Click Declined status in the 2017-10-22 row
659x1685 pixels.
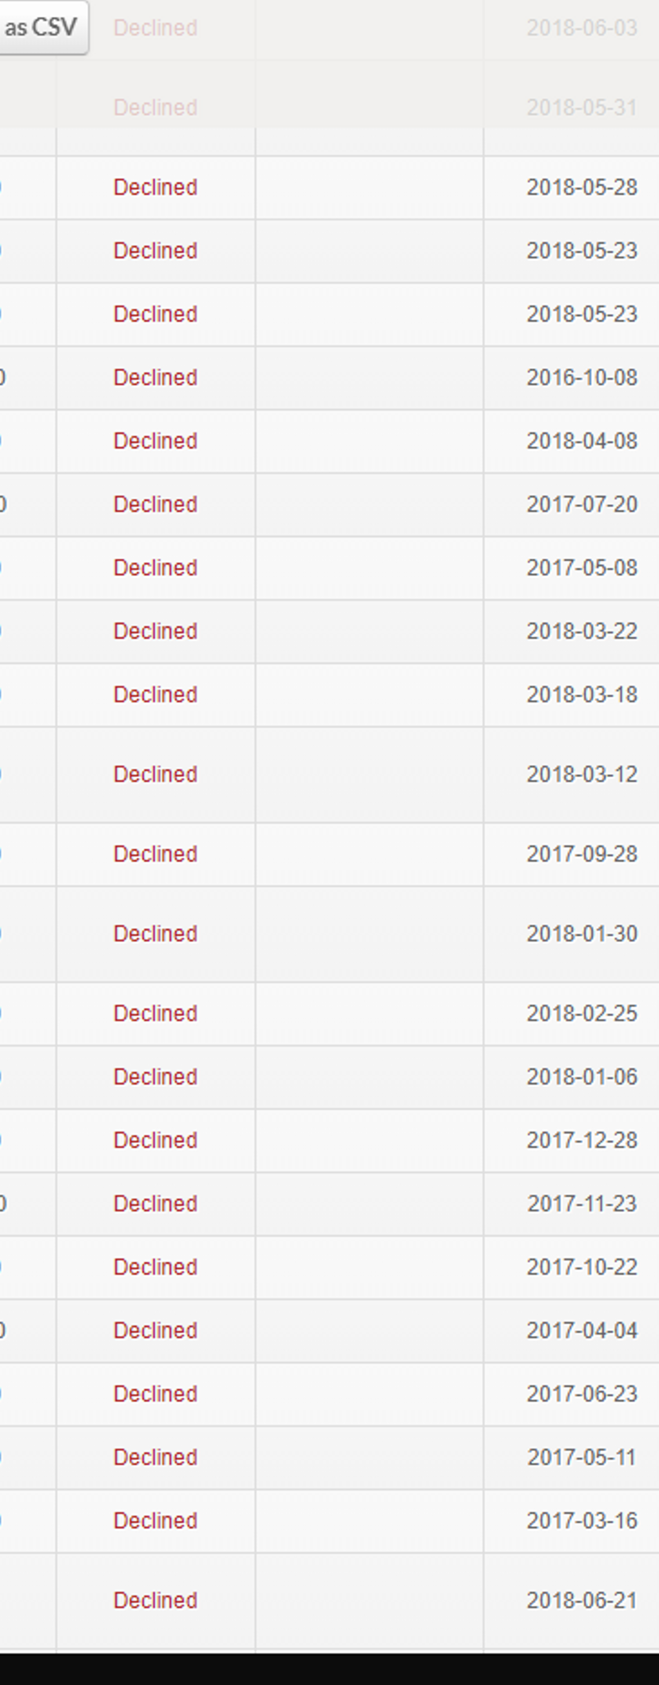(155, 1267)
